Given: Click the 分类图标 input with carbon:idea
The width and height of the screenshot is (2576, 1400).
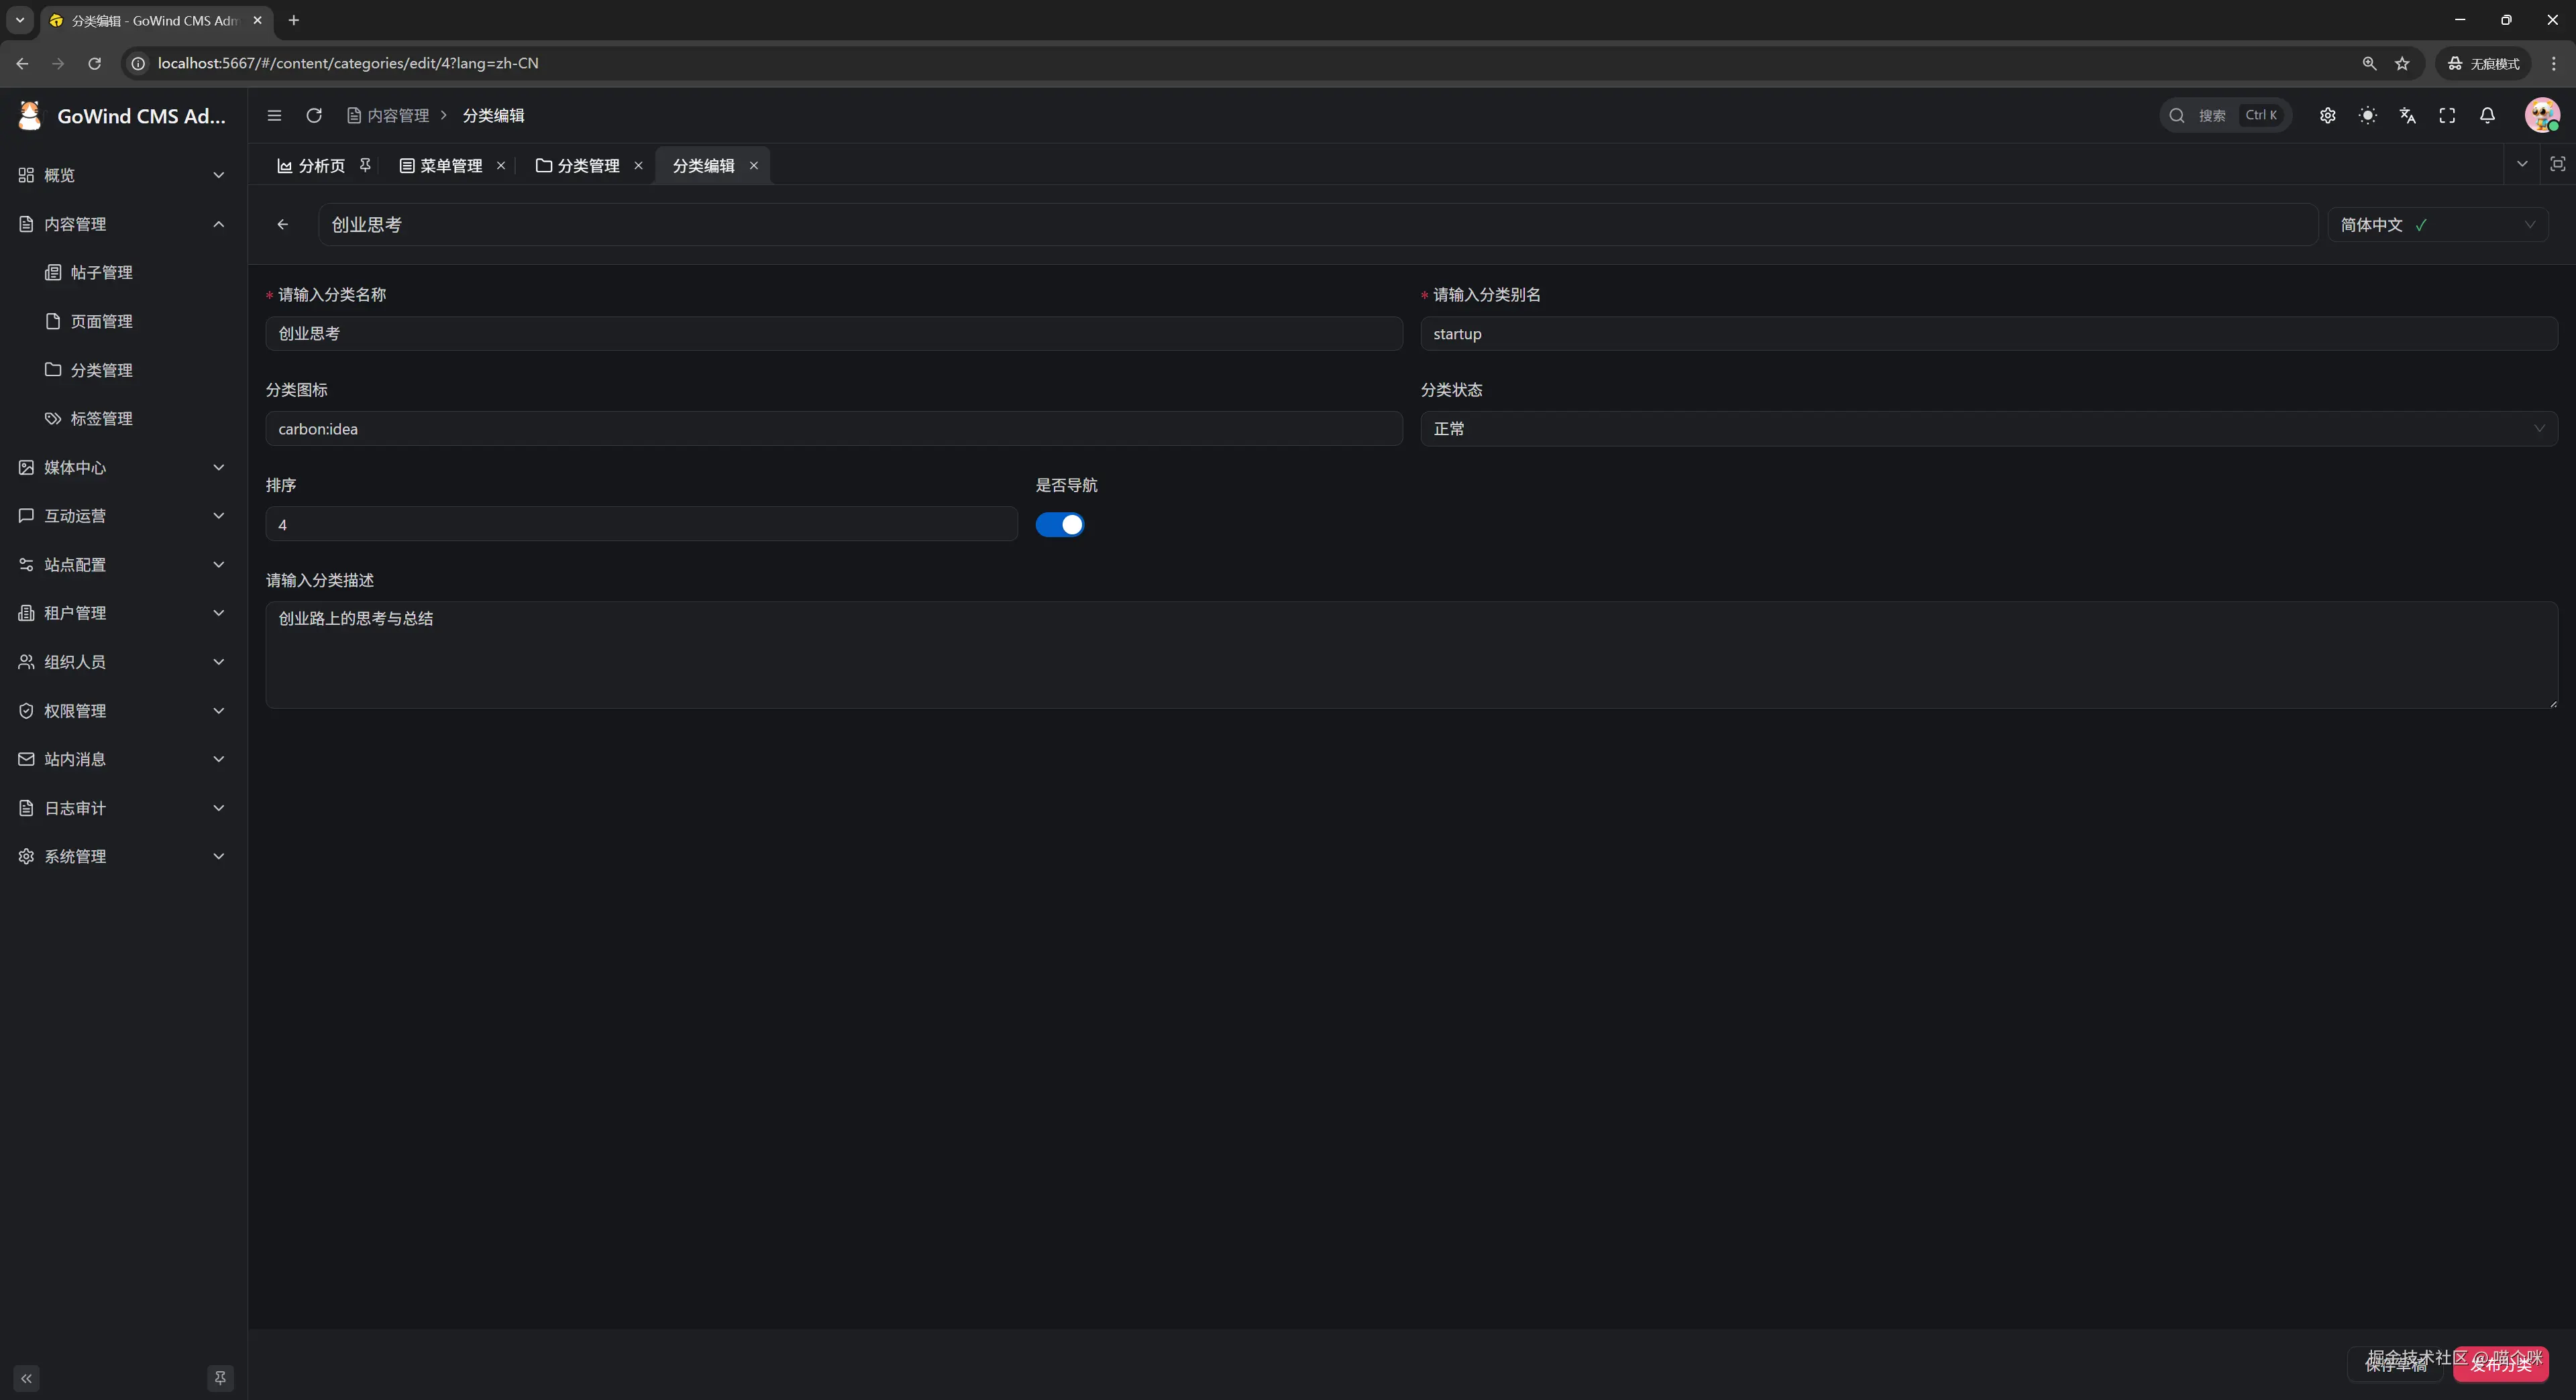Looking at the screenshot, I should point(833,428).
